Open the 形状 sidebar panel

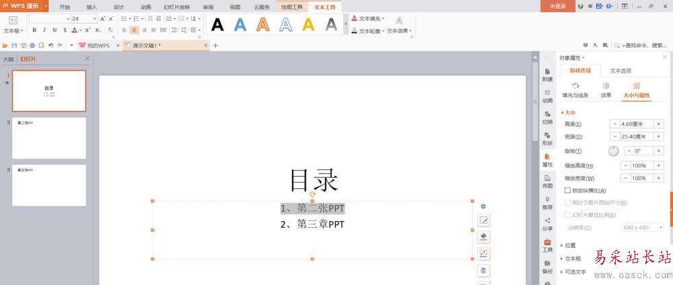[x=547, y=138]
